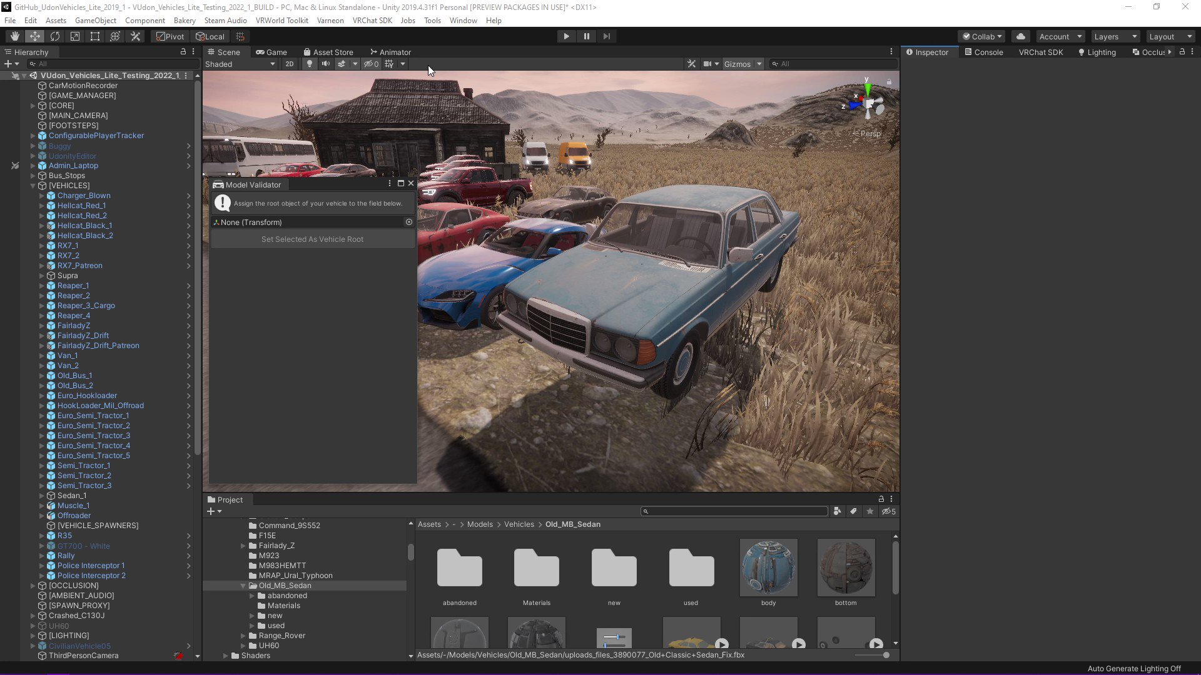
Task: Click the Pause button
Action: [x=586, y=36]
